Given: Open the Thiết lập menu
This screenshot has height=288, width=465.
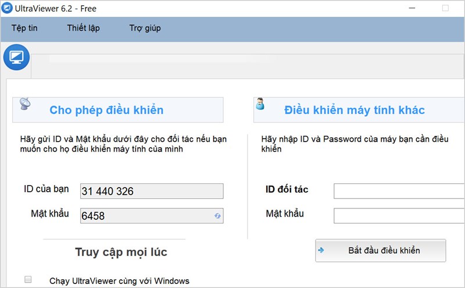Looking at the screenshot, I should 83,28.
